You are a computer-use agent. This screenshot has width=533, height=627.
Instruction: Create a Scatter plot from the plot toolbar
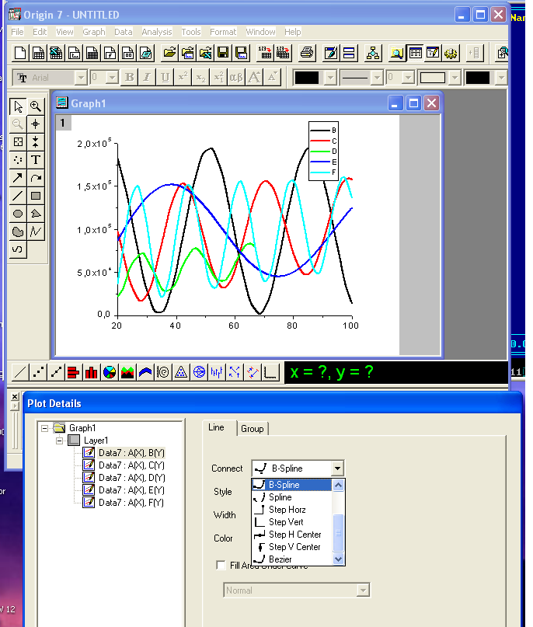[38, 372]
